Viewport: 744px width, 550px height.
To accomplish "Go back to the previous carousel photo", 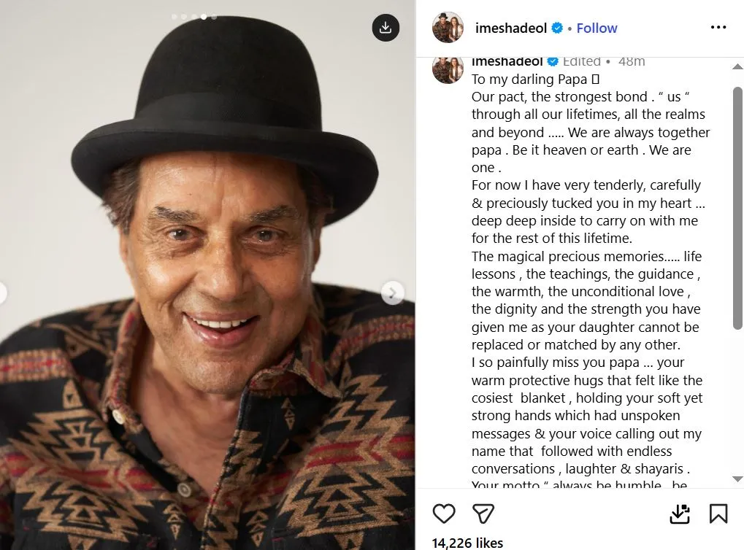I will 2,293.
